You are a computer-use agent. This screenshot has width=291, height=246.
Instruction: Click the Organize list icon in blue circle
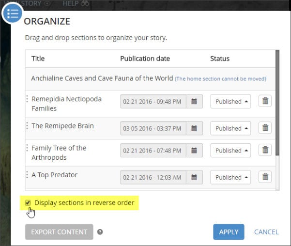point(13,14)
